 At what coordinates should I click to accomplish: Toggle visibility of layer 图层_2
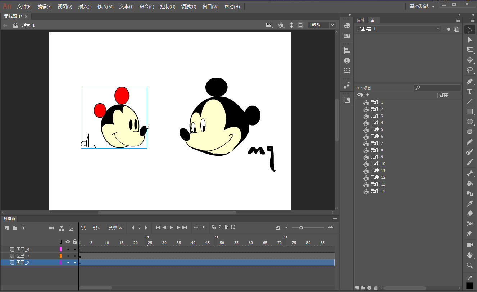[x=68, y=263]
